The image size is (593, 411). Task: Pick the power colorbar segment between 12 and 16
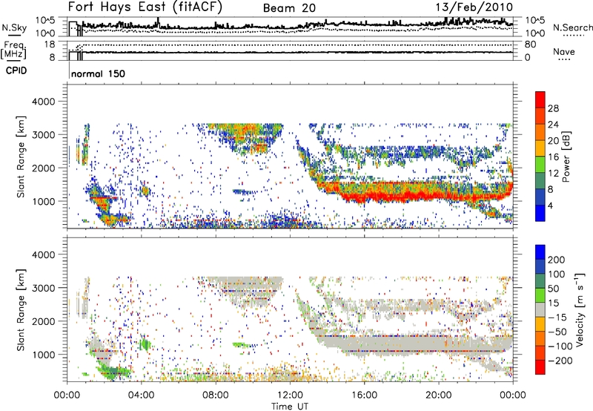point(540,165)
